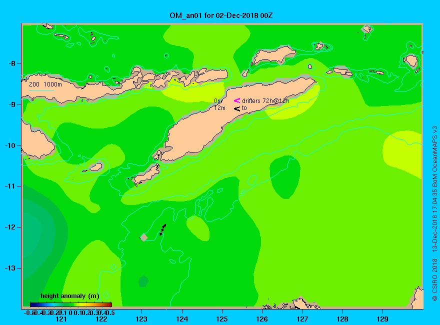Viewport: 440px width, 325px height.
Task: Click the 'height anomaly (m)' legend label
Action: [70, 296]
